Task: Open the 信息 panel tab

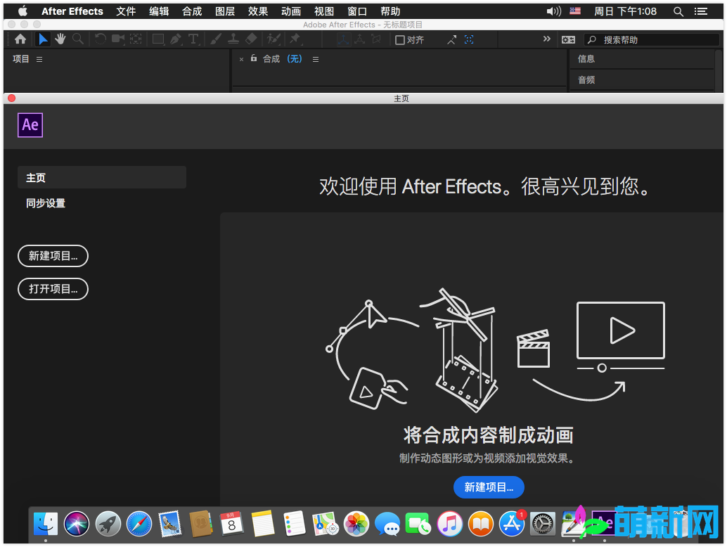Action: [x=586, y=59]
